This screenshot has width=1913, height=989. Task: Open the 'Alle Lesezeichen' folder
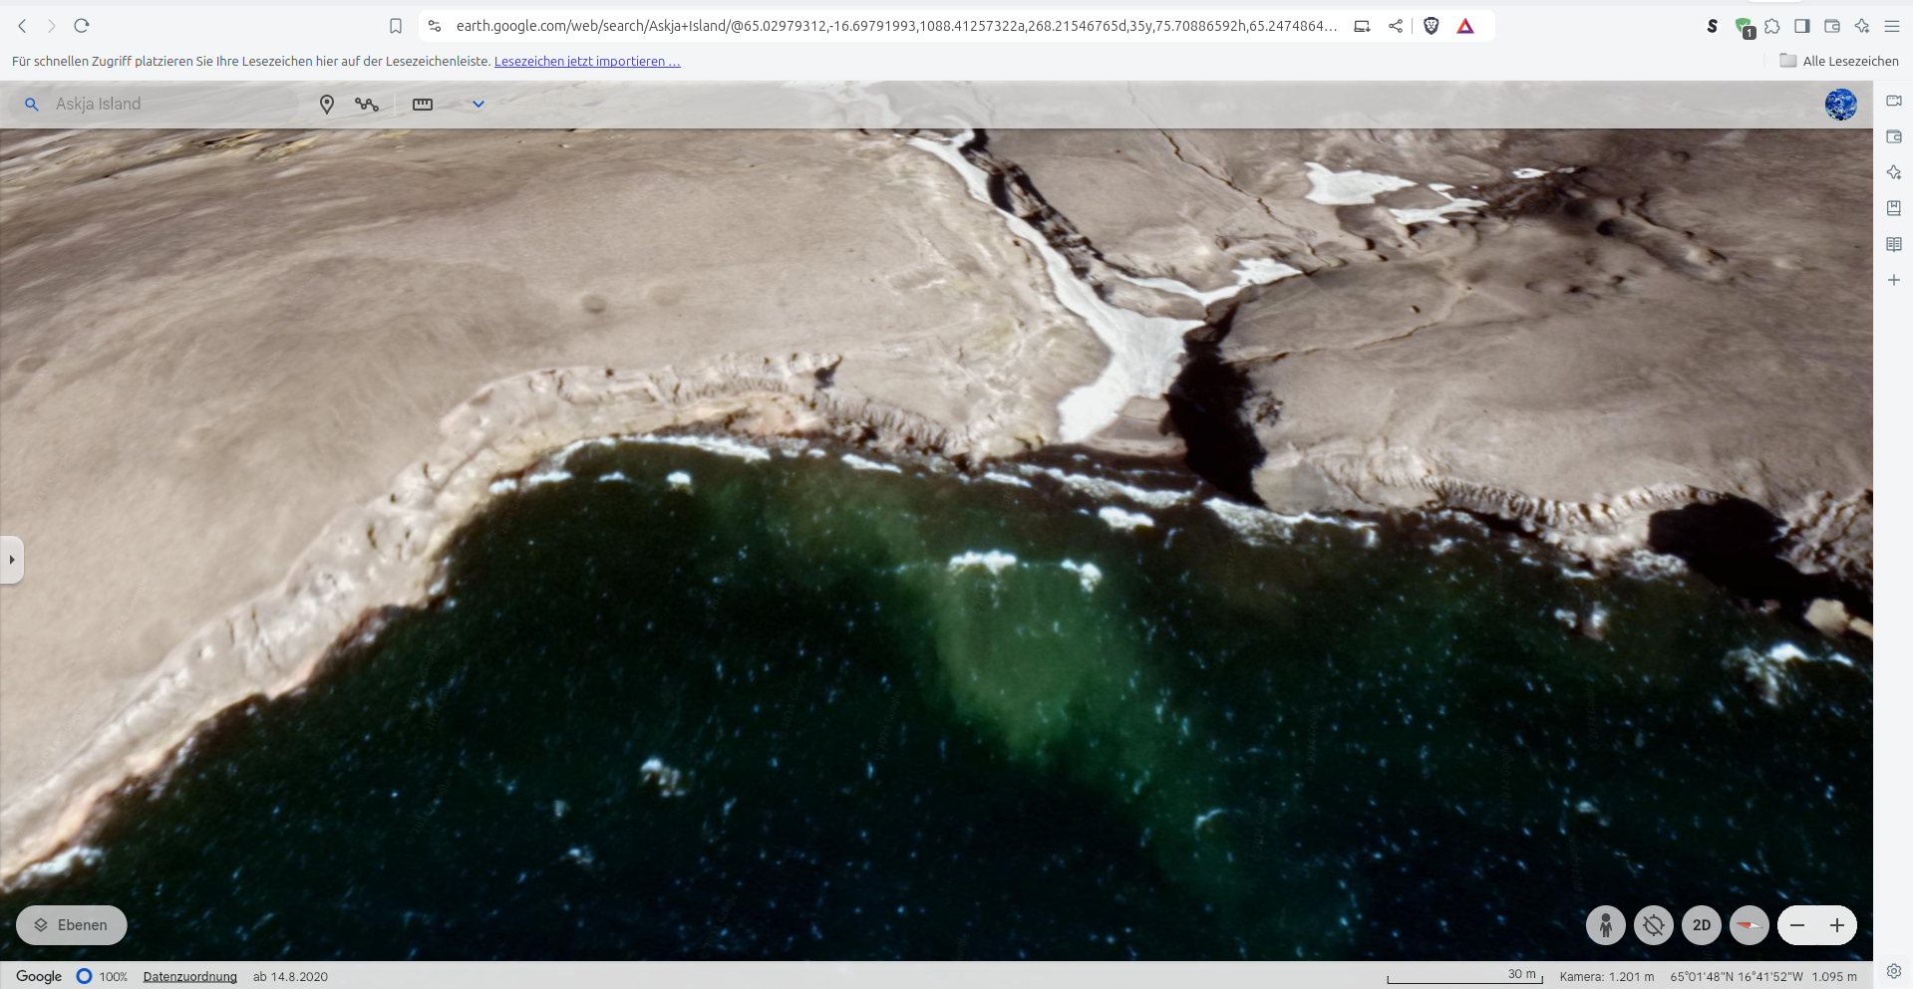[x=1839, y=61]
